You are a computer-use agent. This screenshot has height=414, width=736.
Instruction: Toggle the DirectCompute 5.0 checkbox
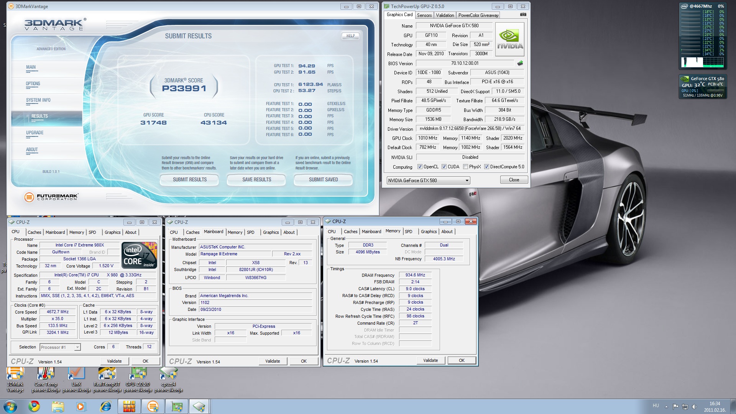coord(486,167)
